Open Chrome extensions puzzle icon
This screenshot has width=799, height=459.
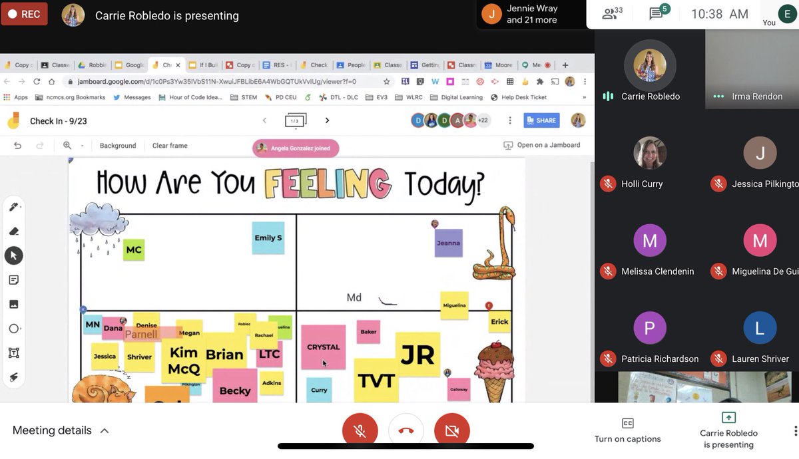tap(541, 82)
